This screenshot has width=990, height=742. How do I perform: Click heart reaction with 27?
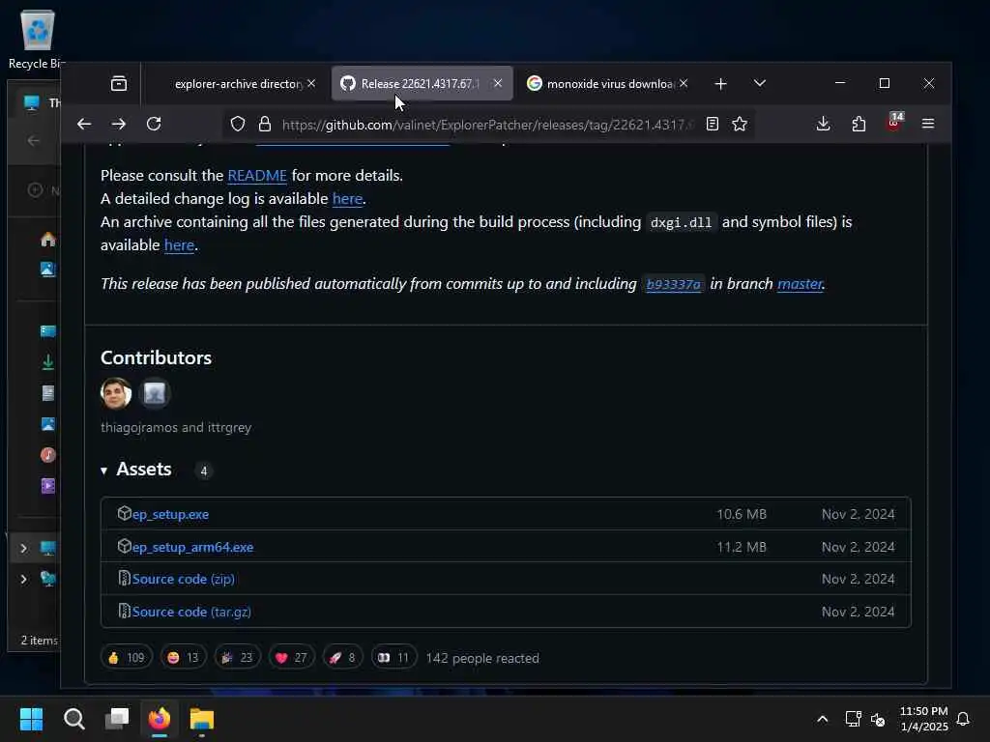tap(292, 658)
